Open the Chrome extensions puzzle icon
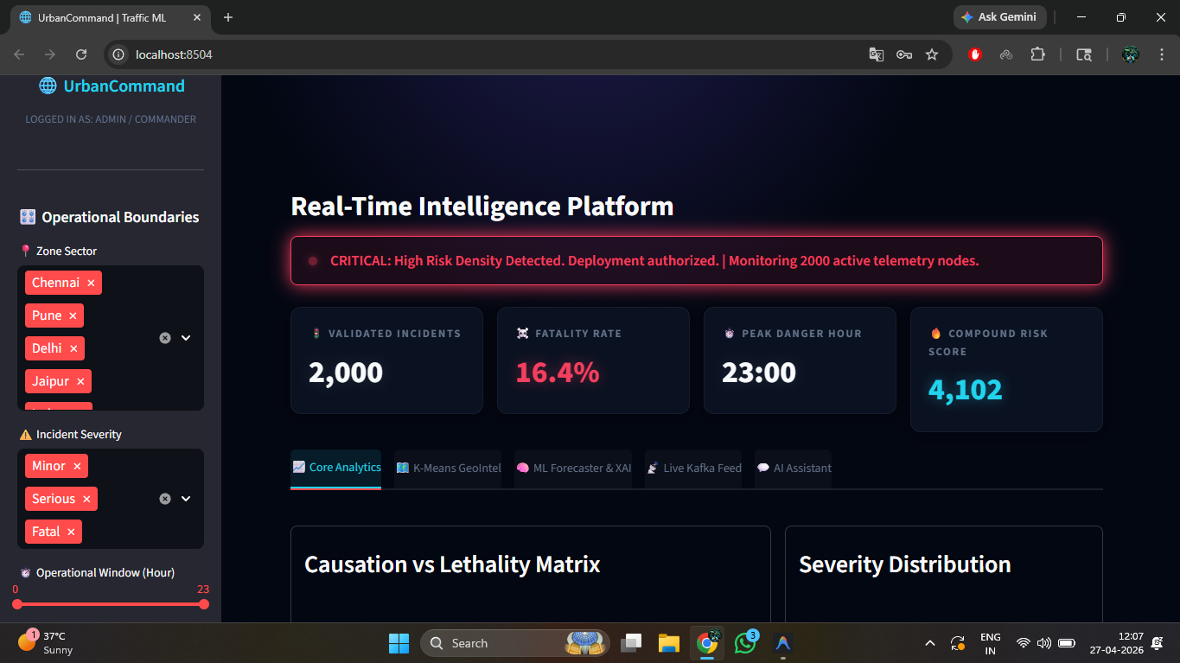This screenshot has width=1180, height=663. [1037, 54]
